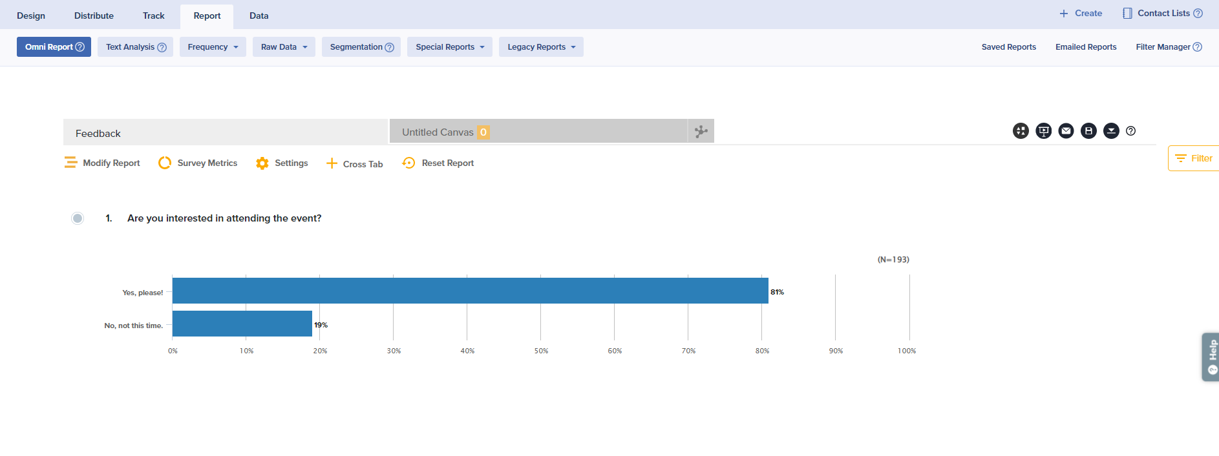The width and height of the screenshot is (1219, 456).
Task: Click the shapes layout icon in report toolbar
Action: (x=1021, y=131)
